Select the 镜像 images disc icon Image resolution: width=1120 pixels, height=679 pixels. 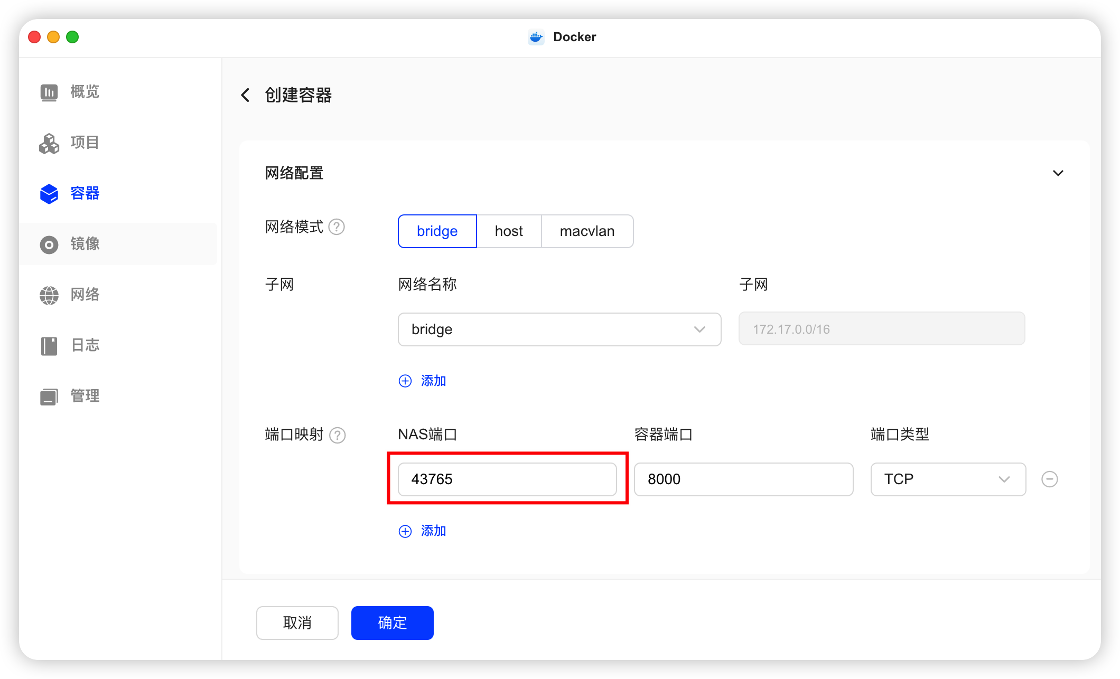[x=49, y=244]
